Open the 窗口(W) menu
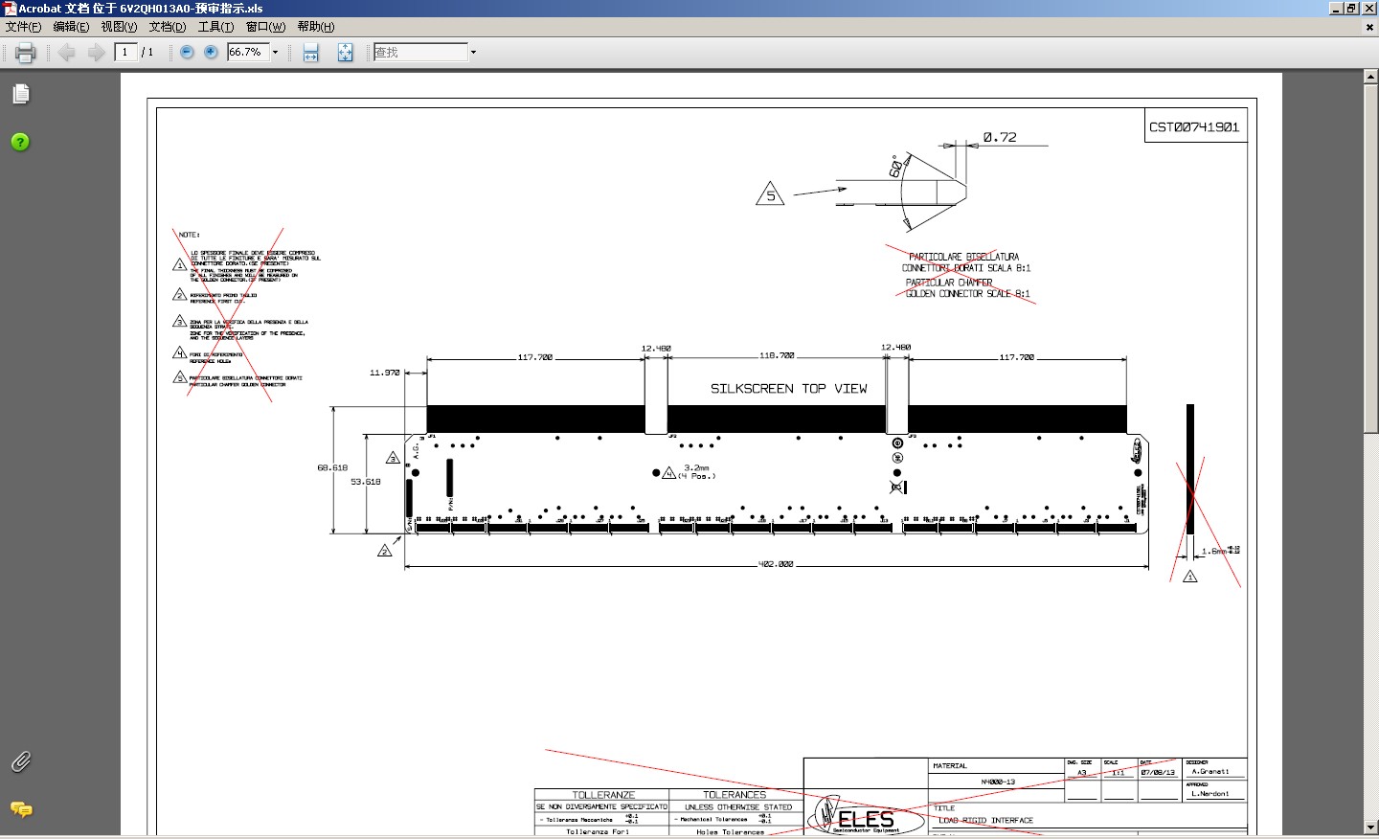 click(x=265, y=27)
